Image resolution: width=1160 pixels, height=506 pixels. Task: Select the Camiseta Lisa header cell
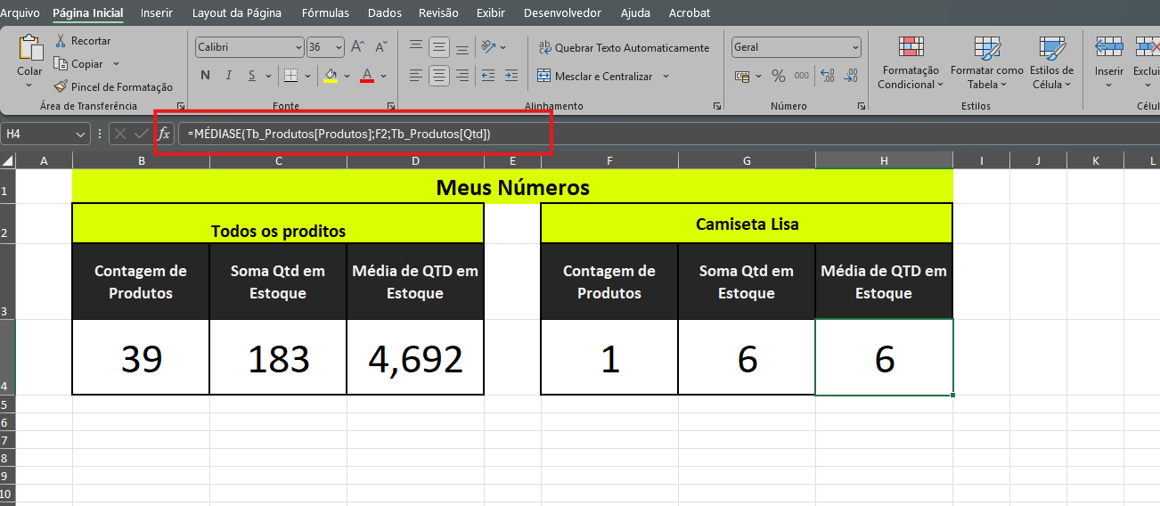point(747,224)
